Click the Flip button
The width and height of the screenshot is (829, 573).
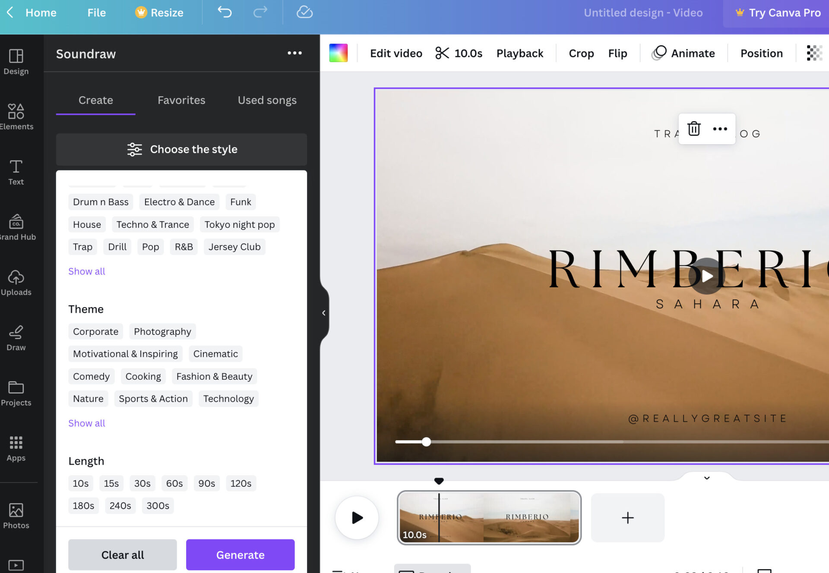pos(617,53)
